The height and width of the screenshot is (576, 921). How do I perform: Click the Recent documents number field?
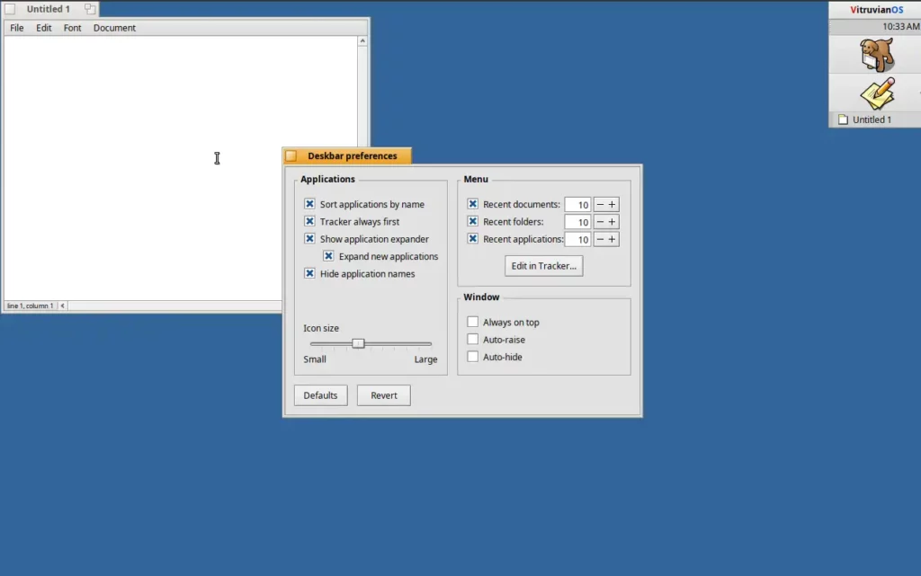point(577,205)
